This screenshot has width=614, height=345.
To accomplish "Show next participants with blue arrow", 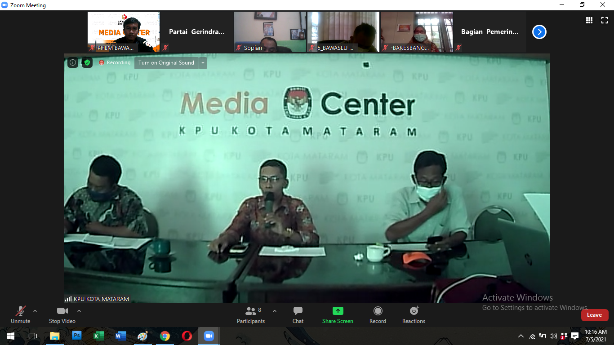I will point(539,32).
